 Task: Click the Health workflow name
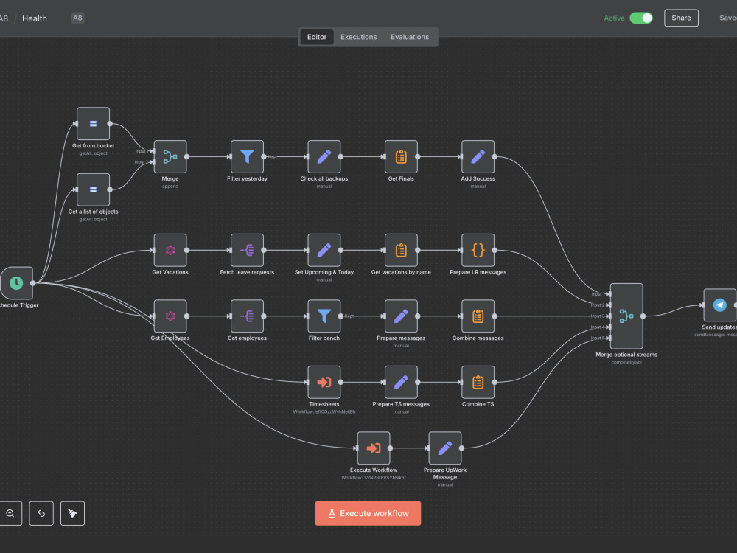(35, 18)
